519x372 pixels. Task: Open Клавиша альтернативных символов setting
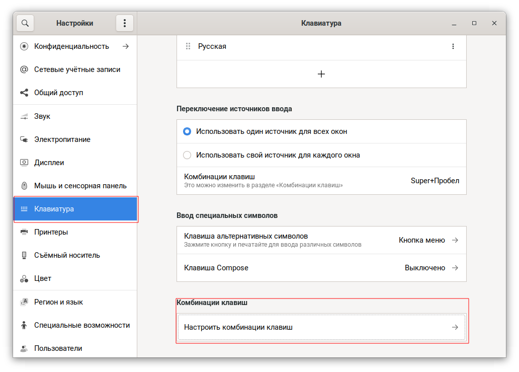(321, 240)
